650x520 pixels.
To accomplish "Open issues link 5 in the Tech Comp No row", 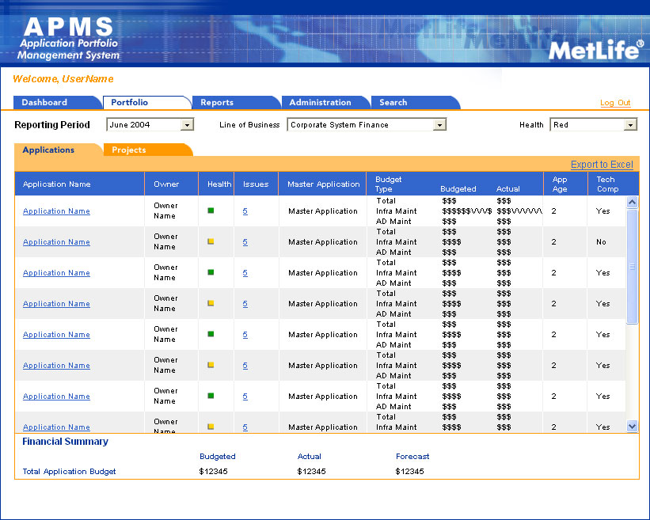I will pos(245,242).
